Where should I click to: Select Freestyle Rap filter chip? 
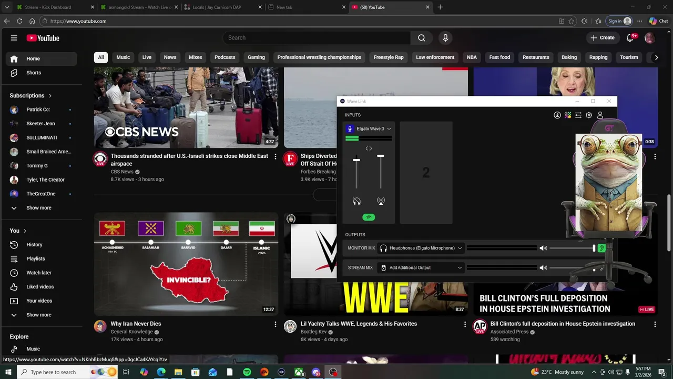pyautogui.click(x=389, y=57)
